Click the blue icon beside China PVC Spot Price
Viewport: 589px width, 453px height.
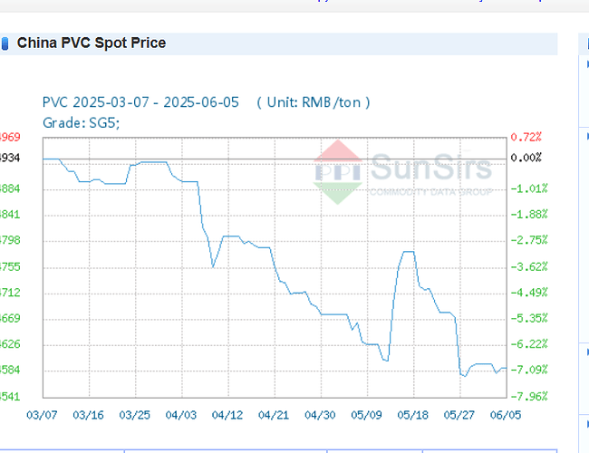click(5, 43)
